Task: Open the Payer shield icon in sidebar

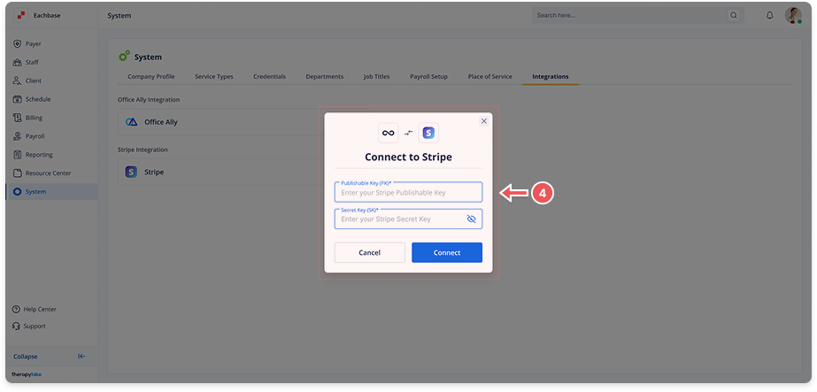Action: point(17,43)
